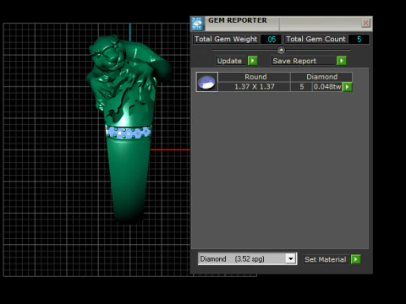Click the Set Material label
The image size is (406, 304).
pyautogui.click(x=326, y=259)
